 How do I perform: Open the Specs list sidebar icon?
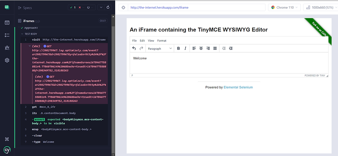7,22
